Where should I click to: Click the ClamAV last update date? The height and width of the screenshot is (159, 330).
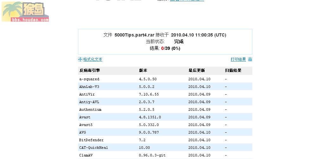click(x=199, y=155)
